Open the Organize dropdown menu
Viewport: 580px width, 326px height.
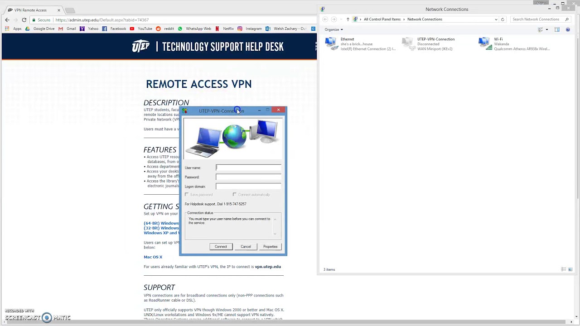(333, 29)
